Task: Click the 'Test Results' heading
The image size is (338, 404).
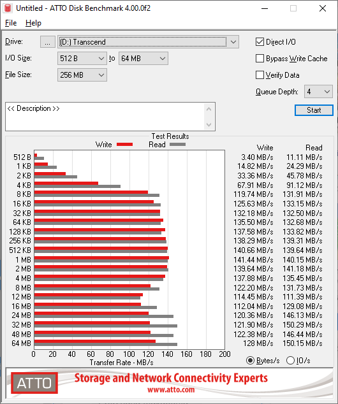Action: (170, 136)
